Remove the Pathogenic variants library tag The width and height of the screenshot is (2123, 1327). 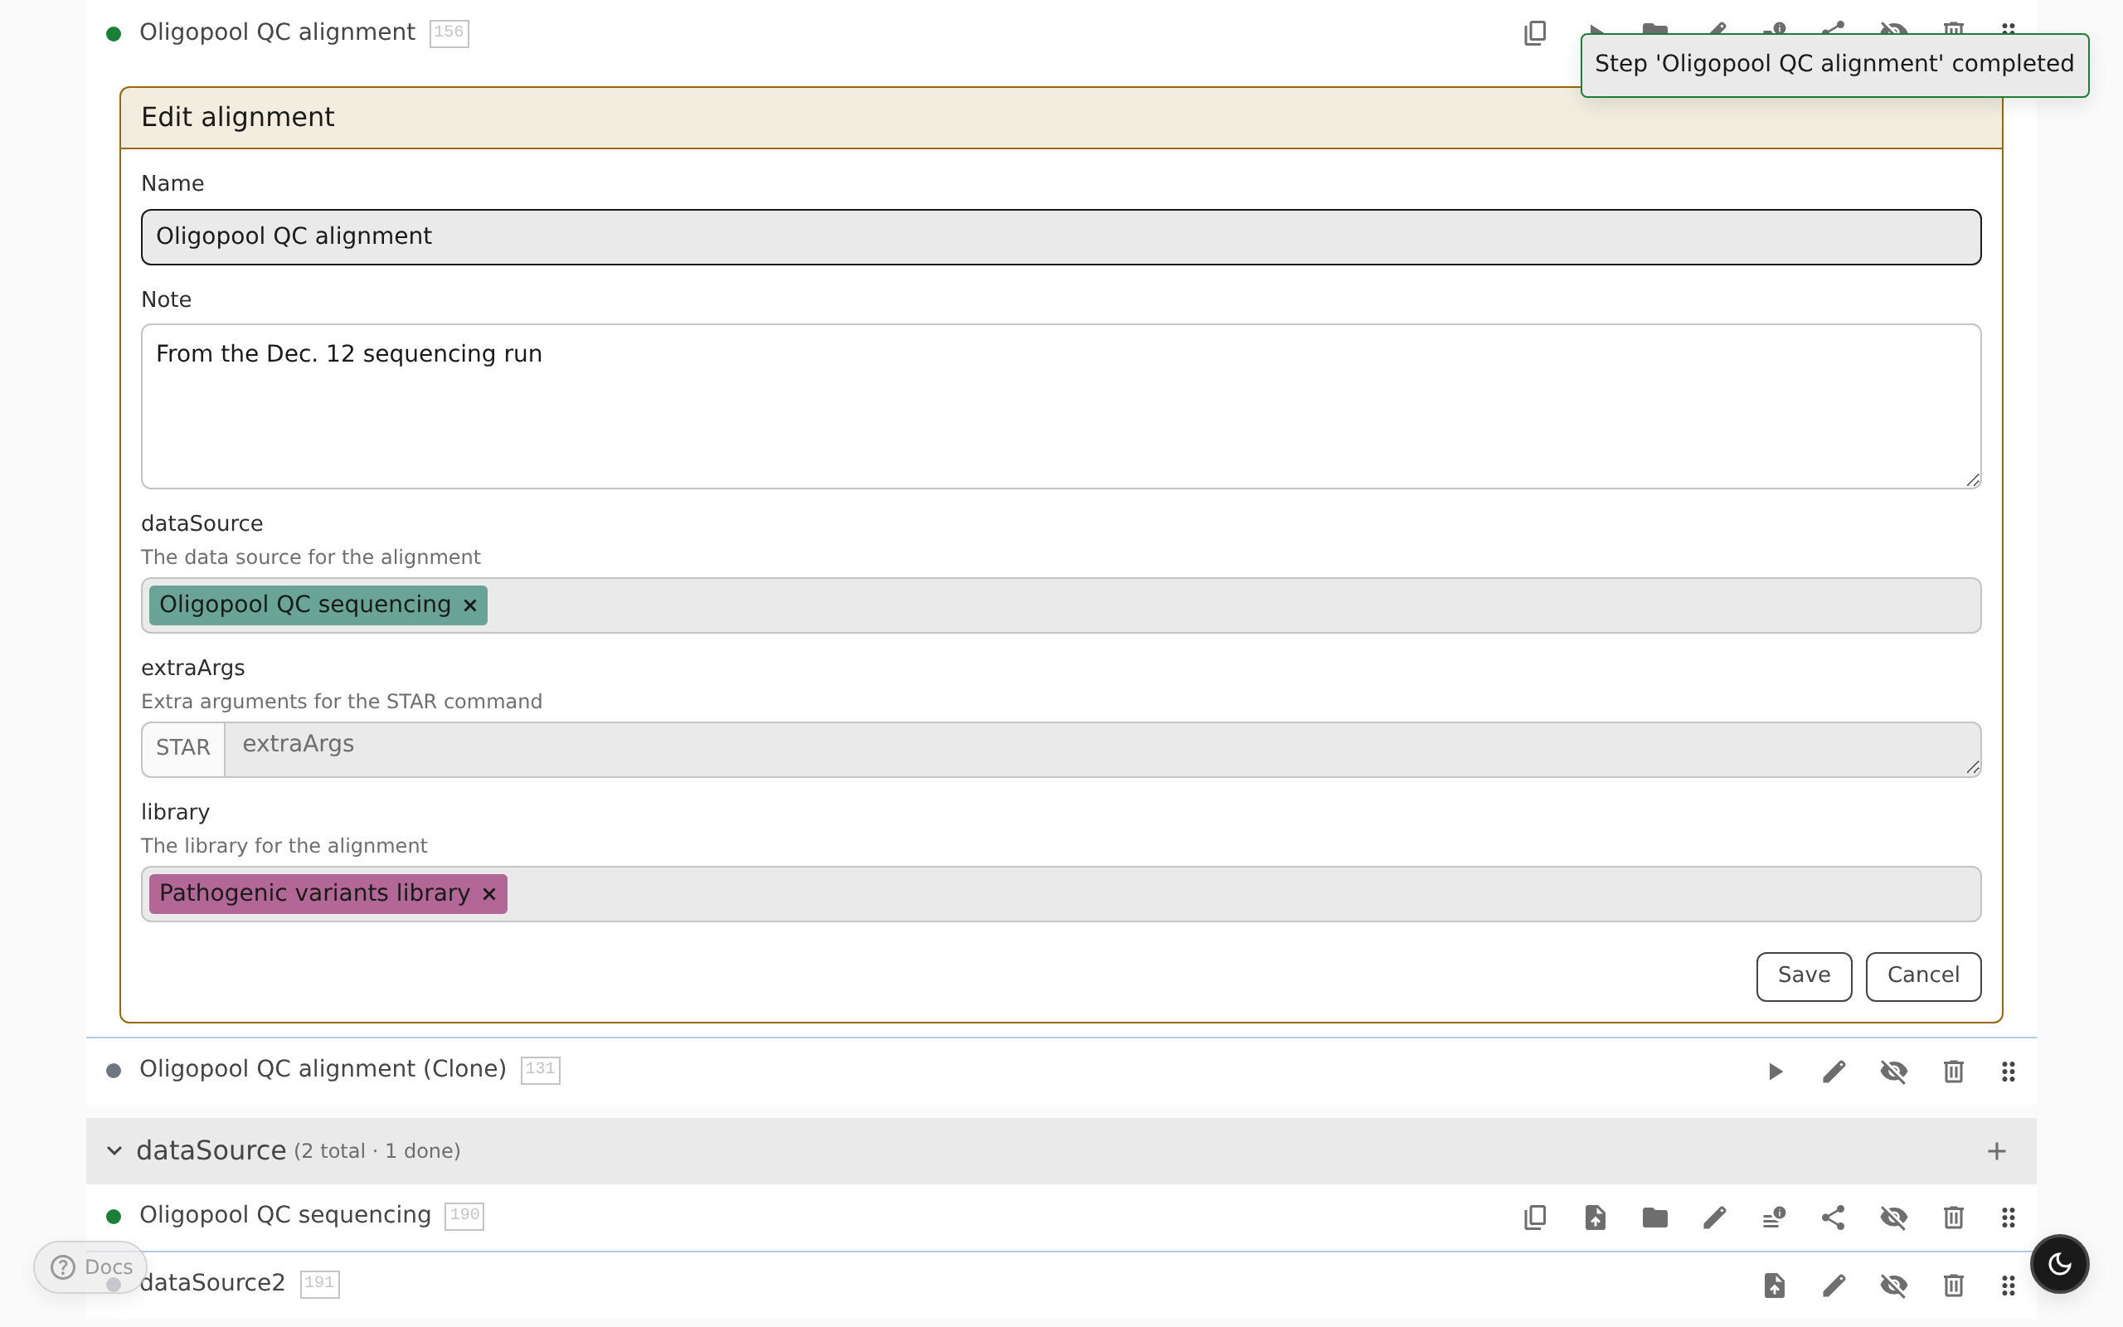coord(489,894)
